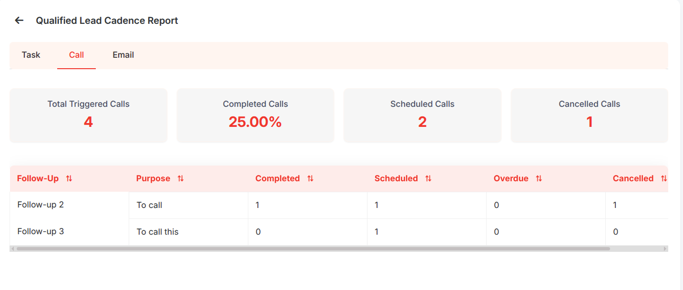The width and height of the screenshot is (683, 290).
Task: Click the scrollbar left arrow
Action: 13,249
